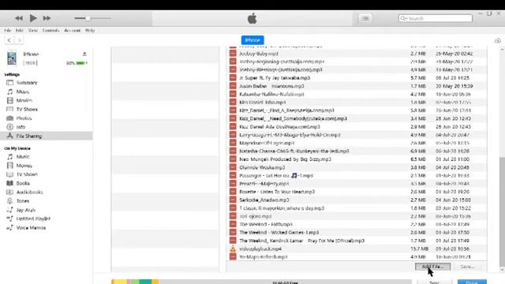
Task: Click the Apple logo in header
Action: pos(252,19)
